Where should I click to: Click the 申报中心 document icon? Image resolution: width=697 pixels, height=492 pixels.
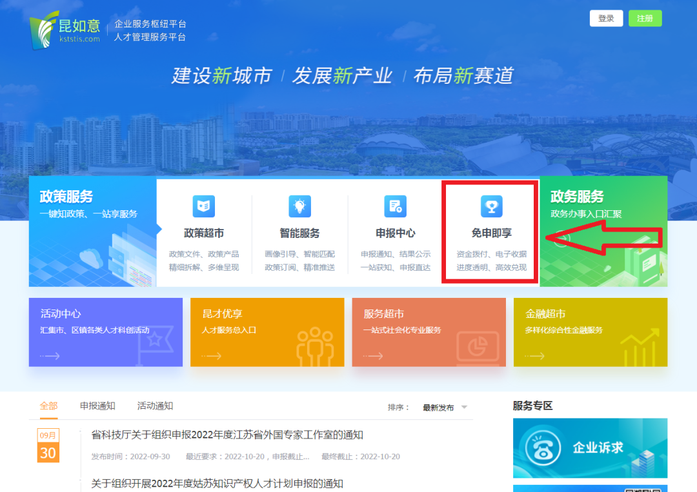[395, 206]
